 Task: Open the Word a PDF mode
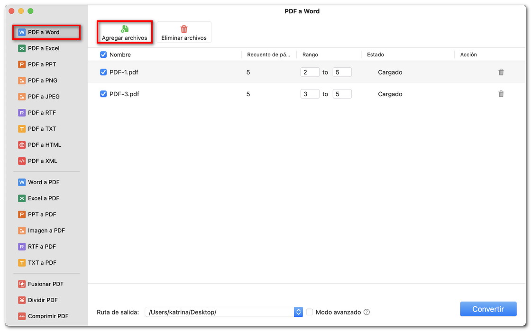tap(22, 182)
